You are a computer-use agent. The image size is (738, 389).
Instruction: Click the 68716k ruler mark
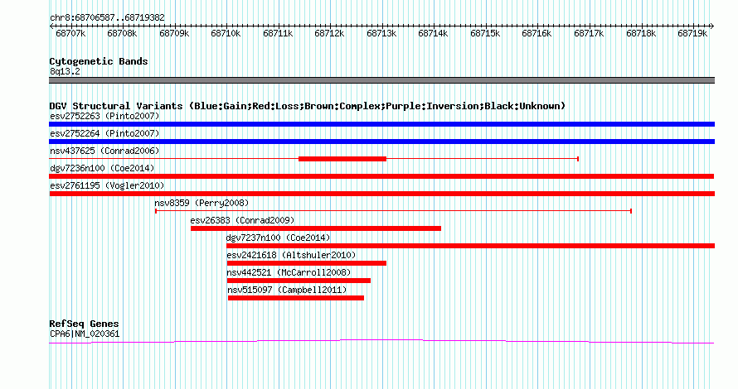[x=537, y=33]
